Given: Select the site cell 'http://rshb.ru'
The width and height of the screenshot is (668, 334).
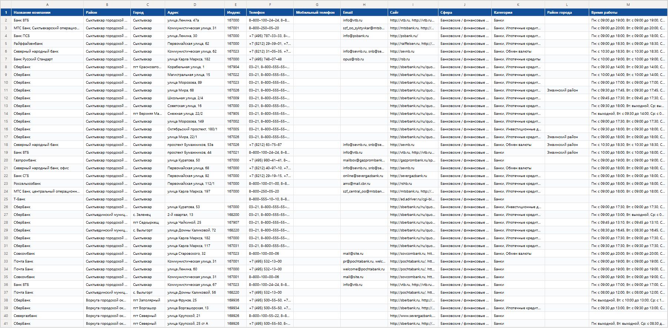Looking at the screenshot, I should (413, 184).
